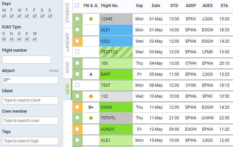Tick select-all checkbox in table header
The width and height of the screenshot is (233, 147).
click(77, 5)
